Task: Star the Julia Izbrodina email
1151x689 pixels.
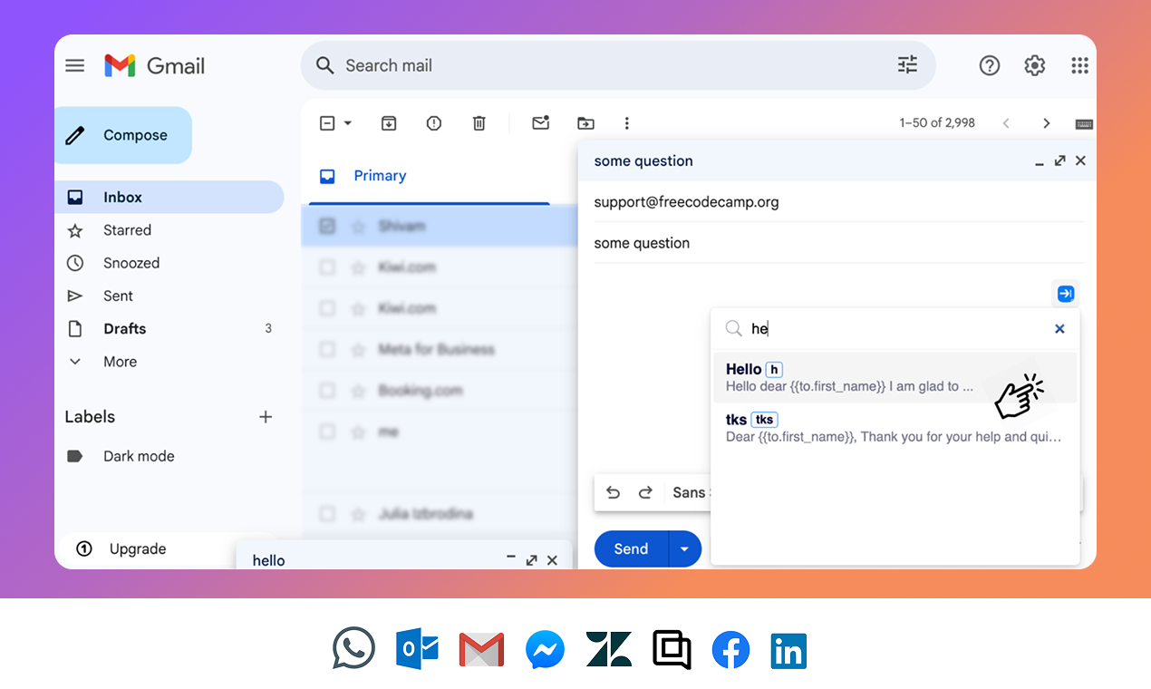Action: [359, 514]
